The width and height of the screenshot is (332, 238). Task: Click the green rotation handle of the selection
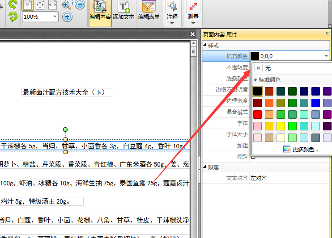(65, 129)
